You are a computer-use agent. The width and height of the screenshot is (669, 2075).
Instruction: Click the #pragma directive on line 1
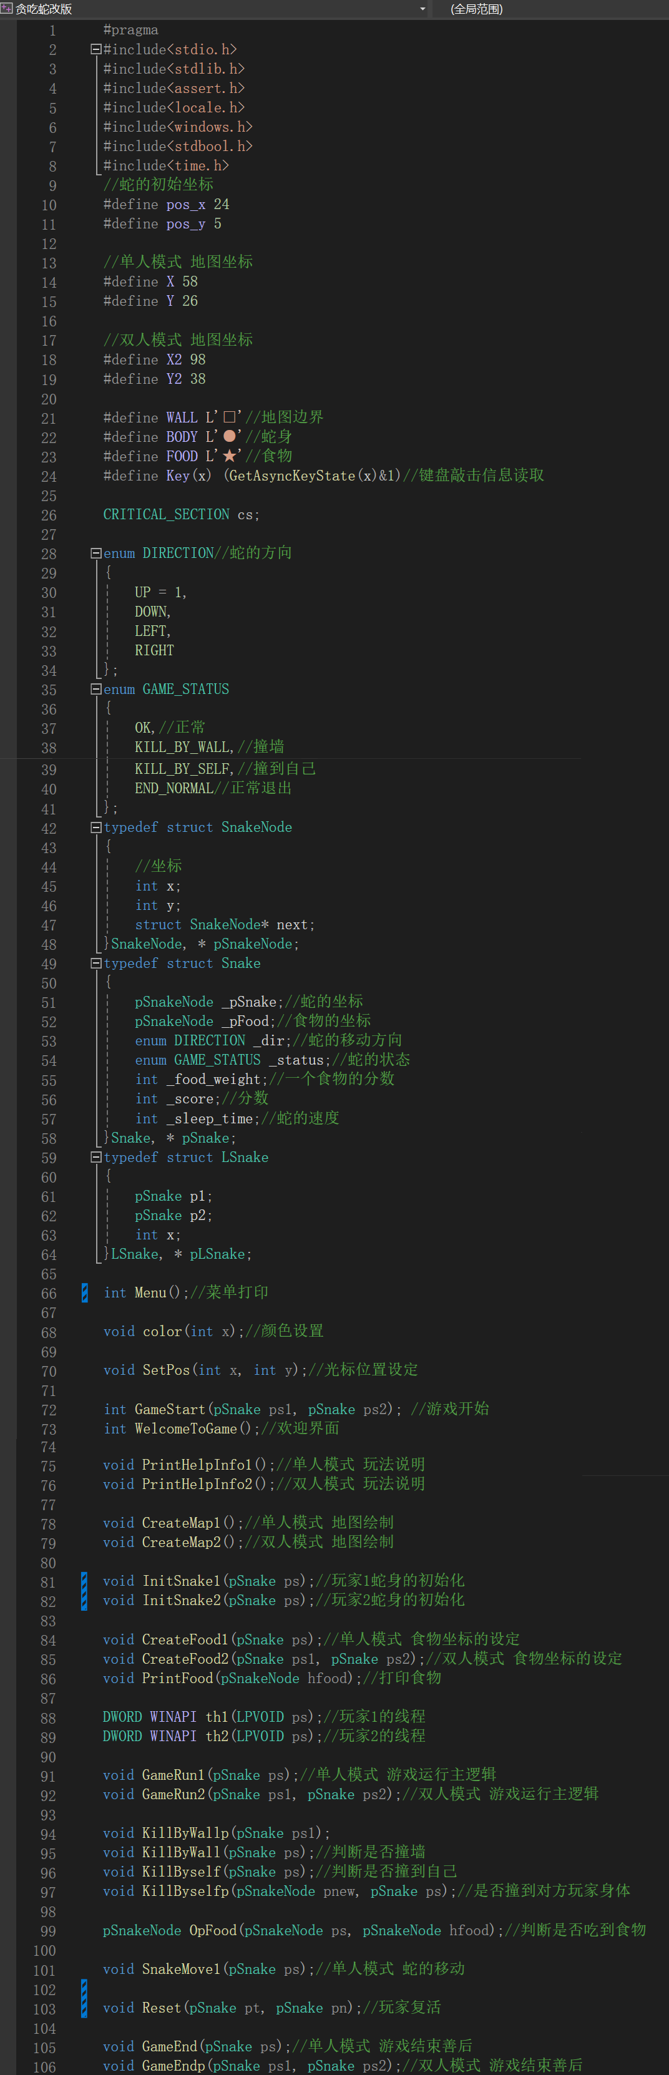pyautogui.click(x=130, y=31)
